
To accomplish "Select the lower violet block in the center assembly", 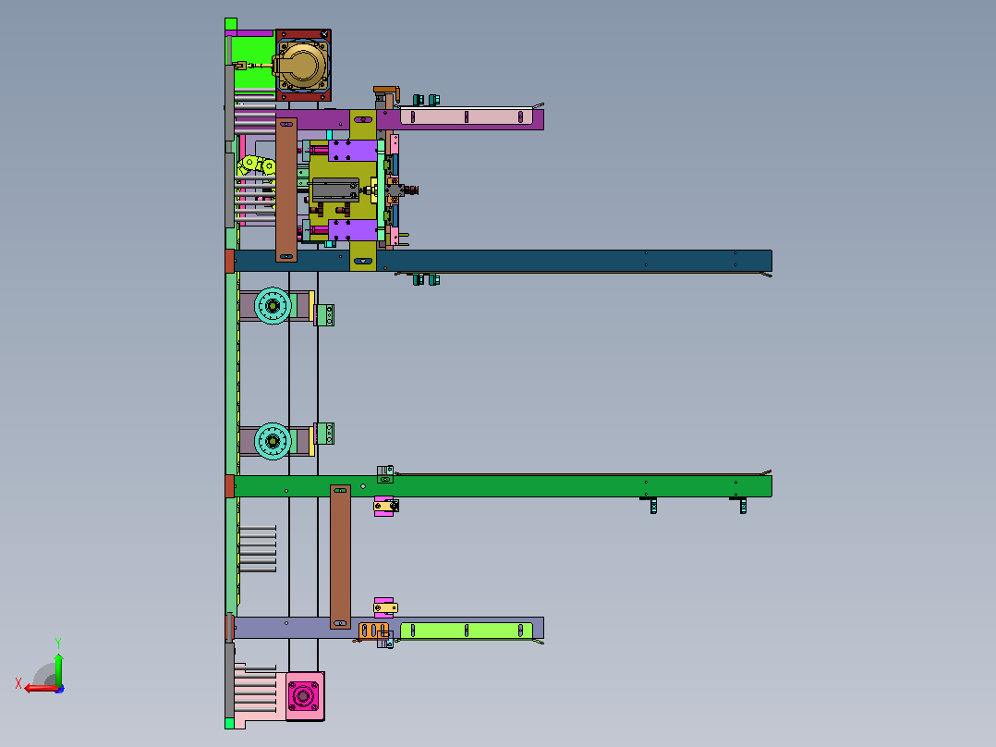I will point(353,230).
